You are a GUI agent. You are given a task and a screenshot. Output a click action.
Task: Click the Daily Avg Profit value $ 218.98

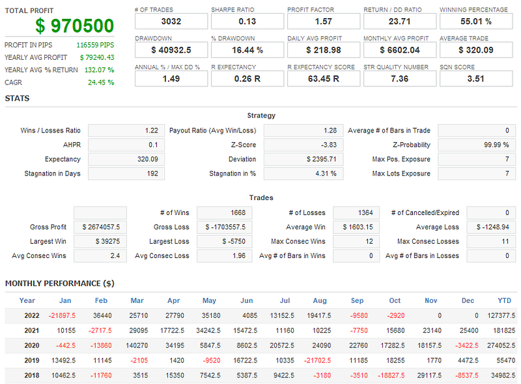point(323,50)
